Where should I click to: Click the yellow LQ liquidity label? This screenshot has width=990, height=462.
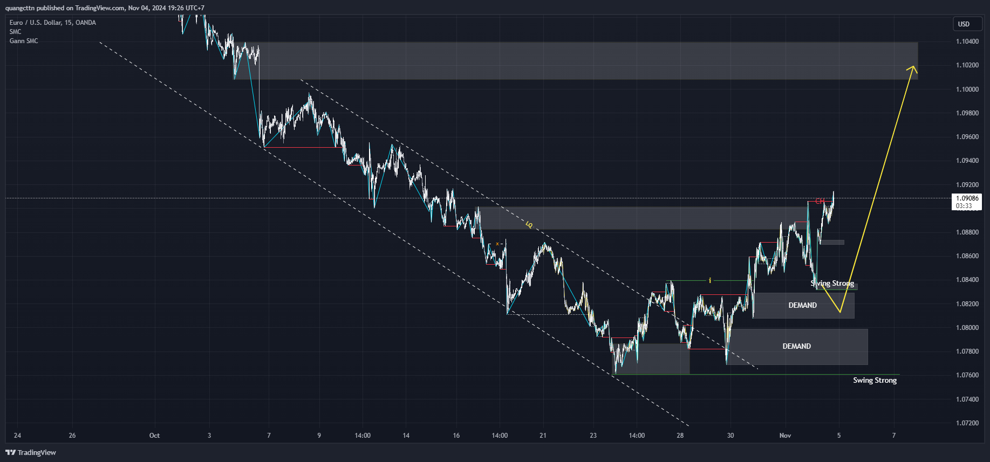pos(529,225)
